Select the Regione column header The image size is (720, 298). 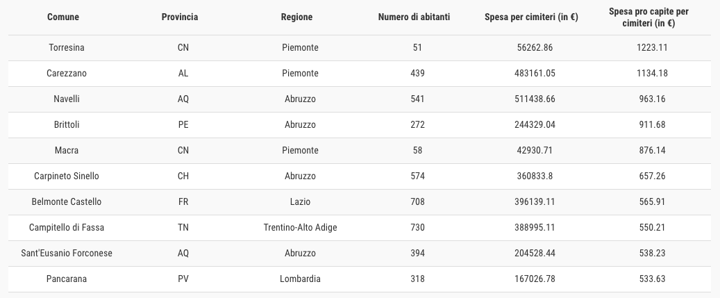[x=296, y=17]
